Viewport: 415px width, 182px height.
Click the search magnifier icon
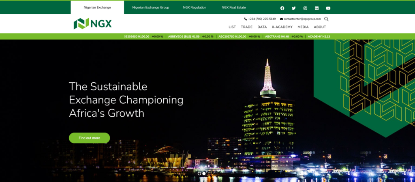coord(326,19)
